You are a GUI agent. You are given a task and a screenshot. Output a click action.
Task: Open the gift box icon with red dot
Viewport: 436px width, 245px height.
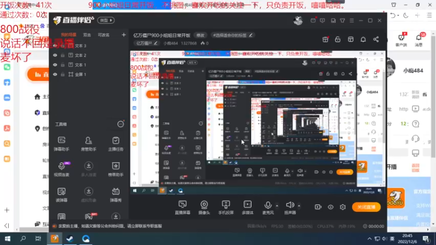325,39
